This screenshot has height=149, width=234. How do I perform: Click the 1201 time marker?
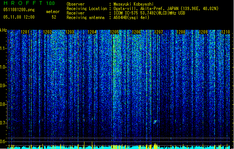pyautogui.click(x=25, y=32)
